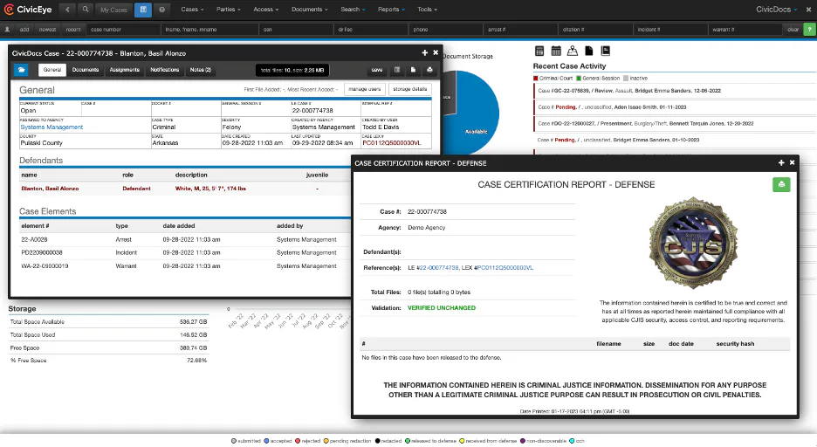Click the arrest # input field
The width and height of the screenshot is (817, 447).
521,30
